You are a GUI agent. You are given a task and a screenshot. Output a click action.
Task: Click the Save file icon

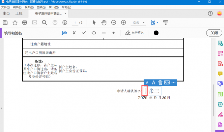(x=5, y=22)
